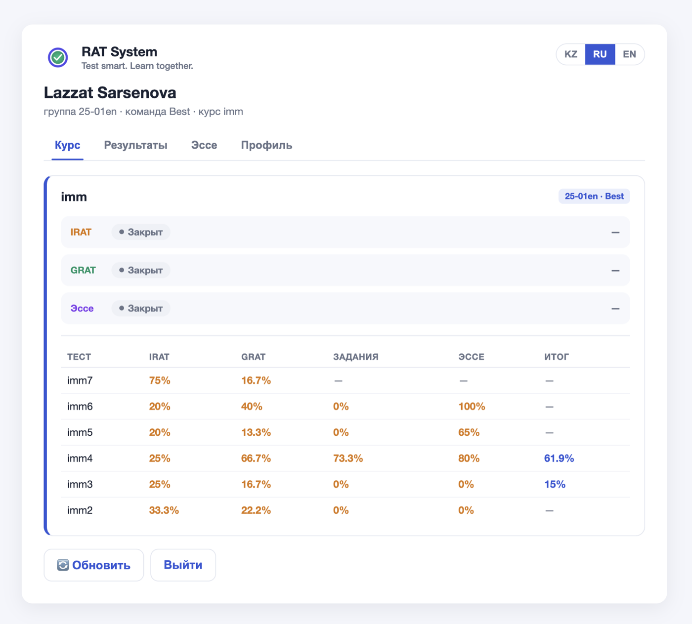Click the 75% IRAT score for imm7

(x=160, y=380)
